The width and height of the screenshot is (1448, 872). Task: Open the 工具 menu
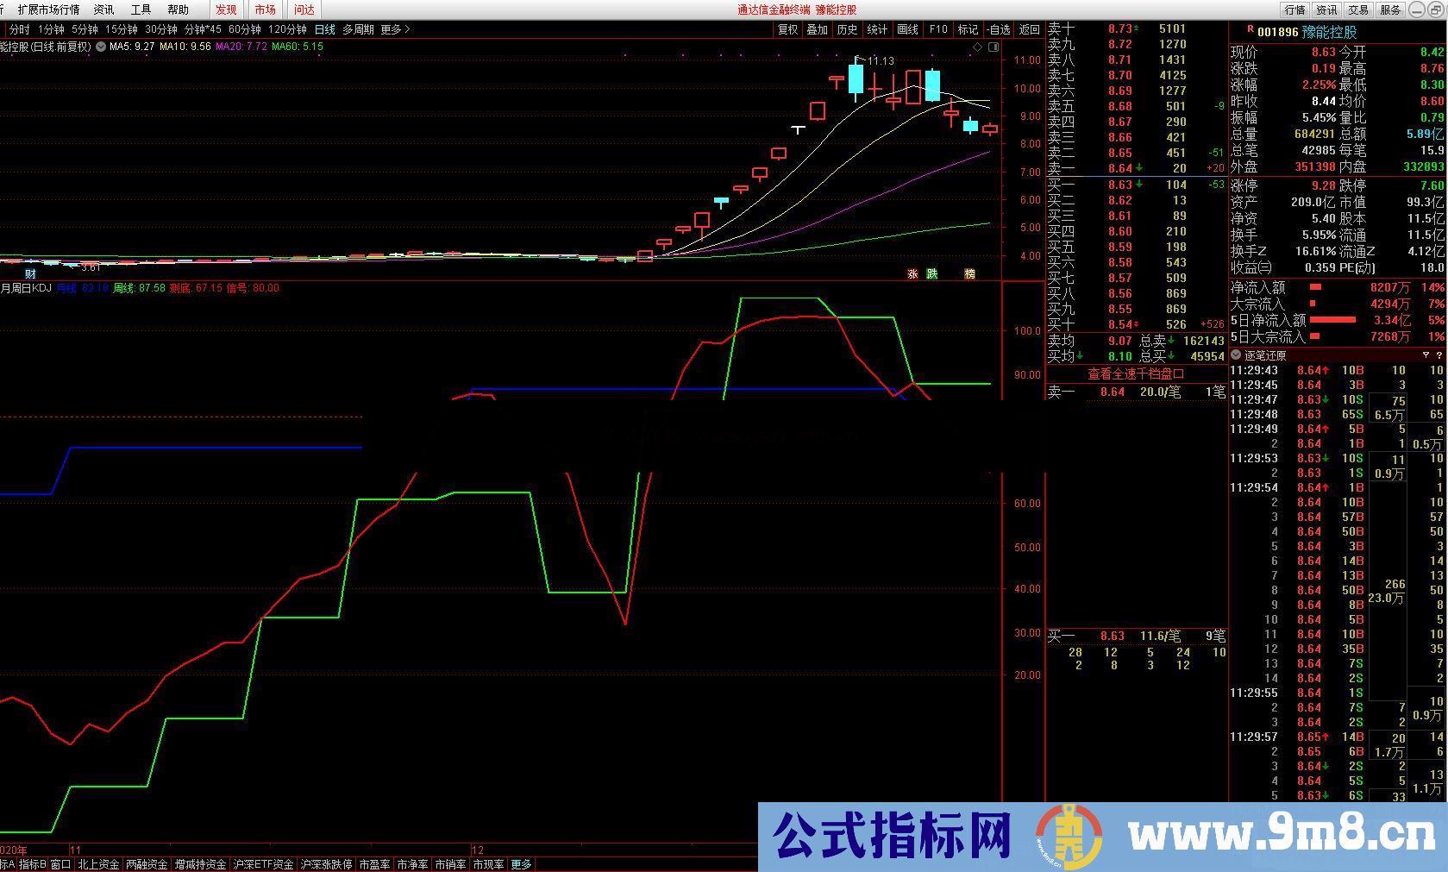(x=140, y=9)
